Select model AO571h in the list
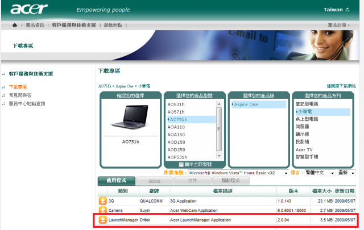Viewport: 364px width, 230px height. click(176, 112)
